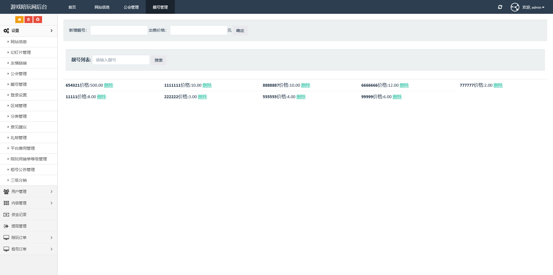
Task: Focus the 新增靓号 input field
Action: coord(119,30)
